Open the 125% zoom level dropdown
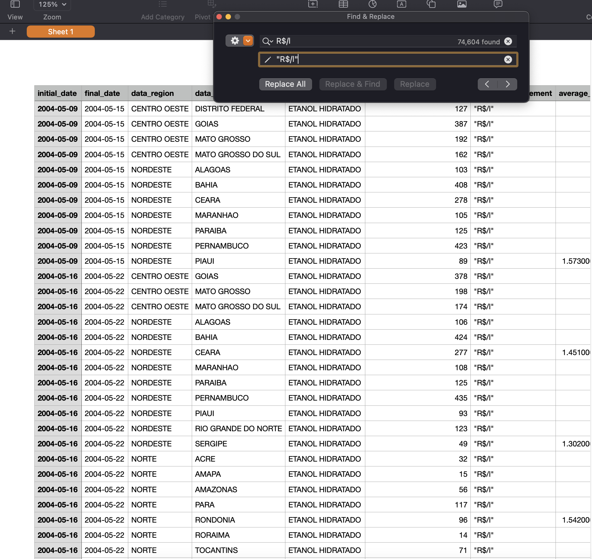 (x=52, y=5)
